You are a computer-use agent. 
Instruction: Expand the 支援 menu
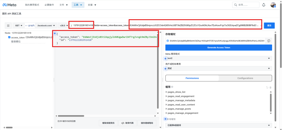[92, 5]
